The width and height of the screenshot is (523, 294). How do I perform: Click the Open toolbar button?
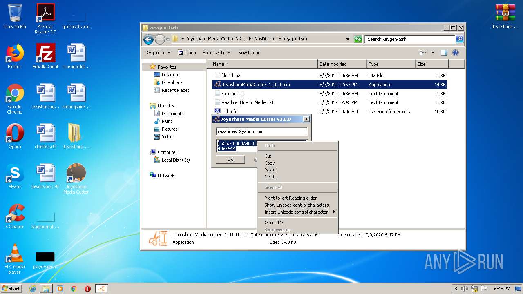[x=187, y=53]
